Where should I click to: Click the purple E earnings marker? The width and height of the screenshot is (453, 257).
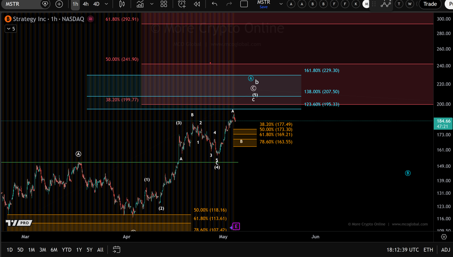[x=236, y=226]
